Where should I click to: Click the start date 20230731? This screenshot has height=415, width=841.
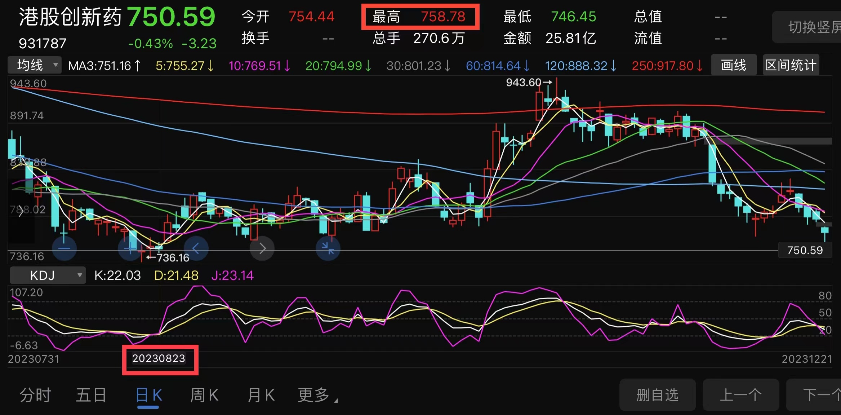[x=34, y=359]
